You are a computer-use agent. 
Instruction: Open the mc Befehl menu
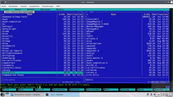(31, 10)
